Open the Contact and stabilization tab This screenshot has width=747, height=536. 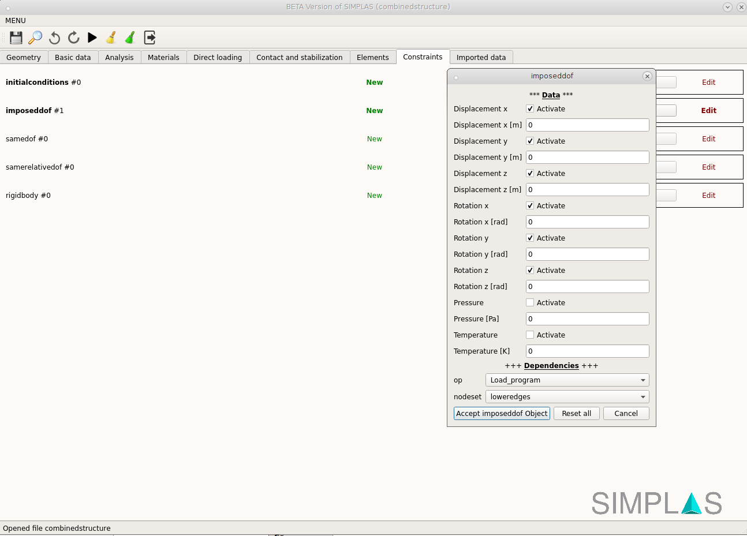(x=299, y=58)
